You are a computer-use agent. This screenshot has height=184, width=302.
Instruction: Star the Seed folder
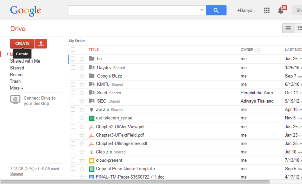coord(82,93)
